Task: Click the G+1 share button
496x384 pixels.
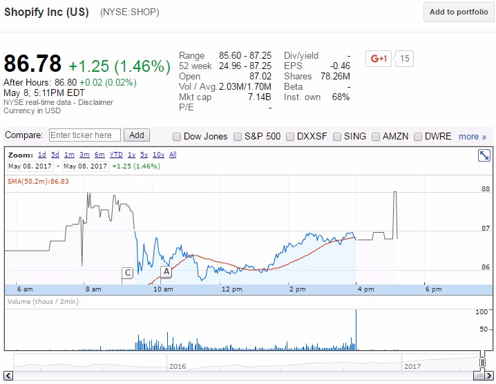Action: tap(379, 59)
